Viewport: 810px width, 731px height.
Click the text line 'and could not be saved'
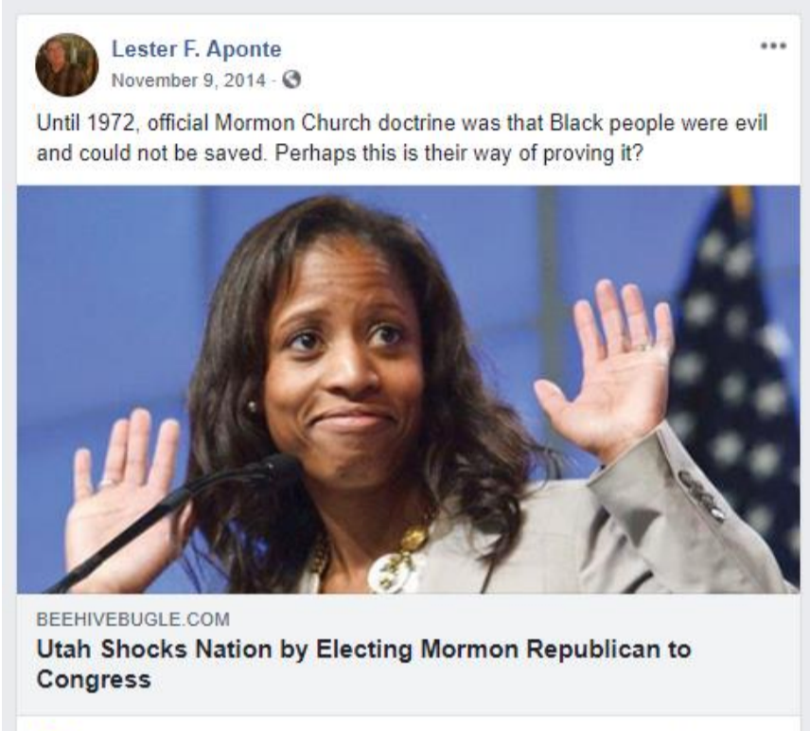pos(150,153)
